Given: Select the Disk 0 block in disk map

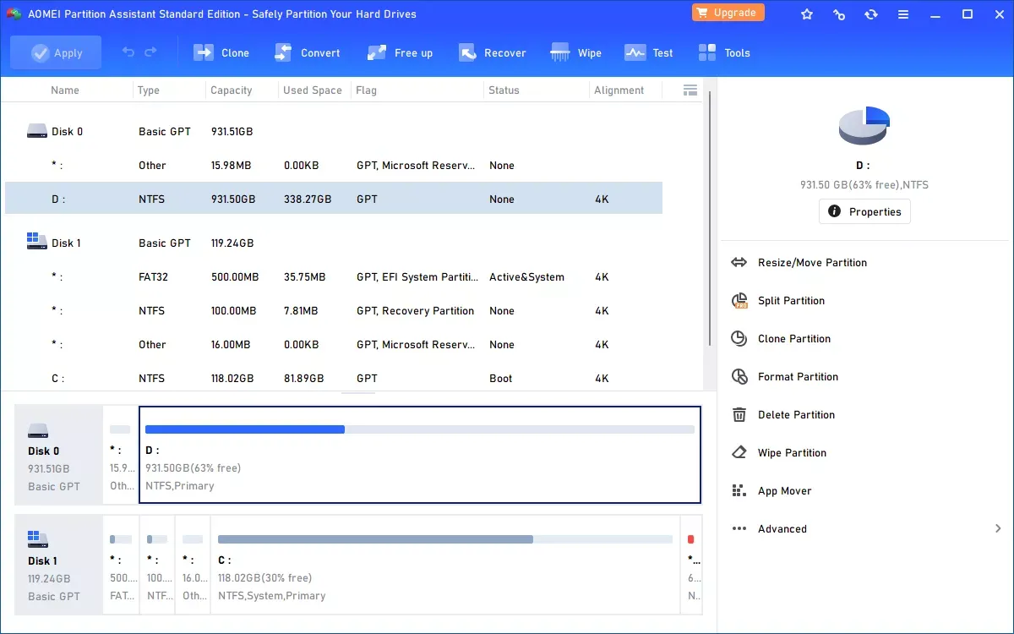Looking at the screenshot, I should (x=58, y=455).
